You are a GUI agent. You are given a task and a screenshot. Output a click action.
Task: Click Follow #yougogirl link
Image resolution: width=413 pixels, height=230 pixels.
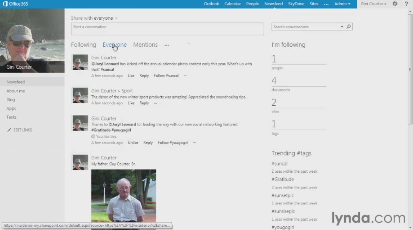(173, 143)
